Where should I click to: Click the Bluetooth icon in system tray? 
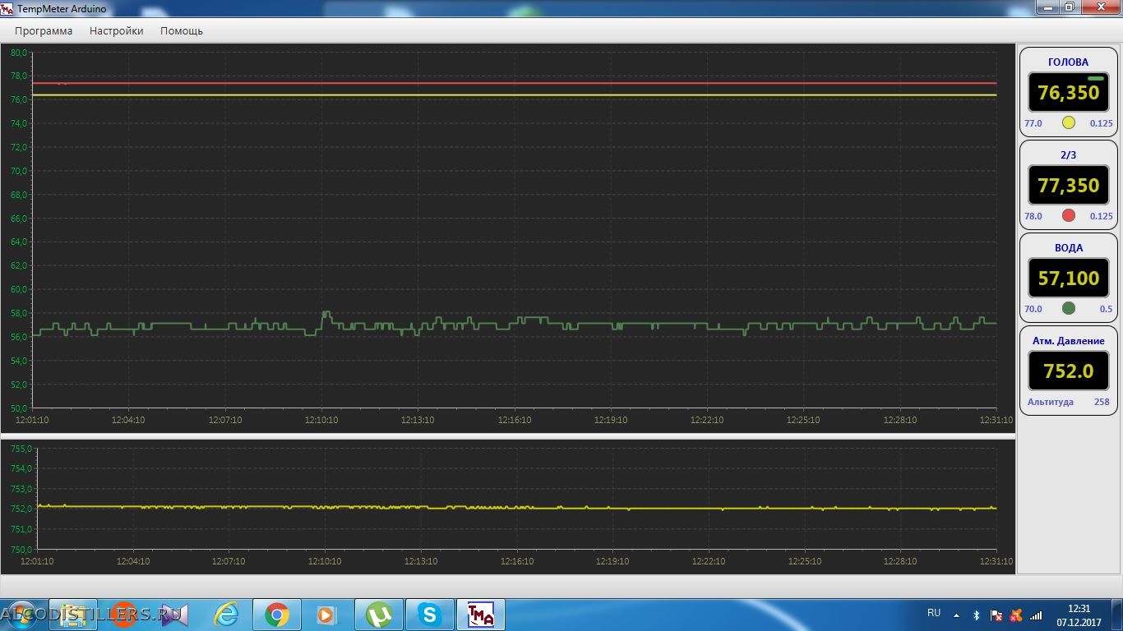pyautogui.click(x=977, y=615)
